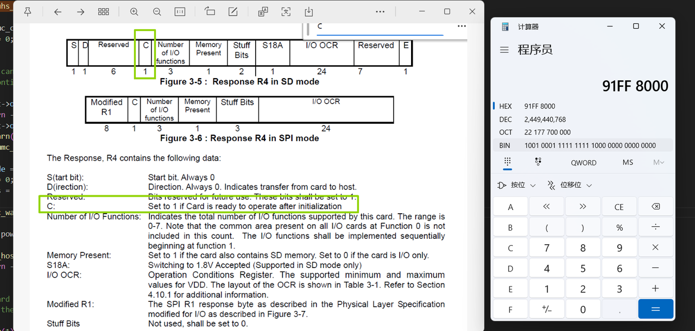The height and width of the screenshot is (331, 695).
Task: Click hex digit D key
Action: pyautogui.click(x=510, y=269)
